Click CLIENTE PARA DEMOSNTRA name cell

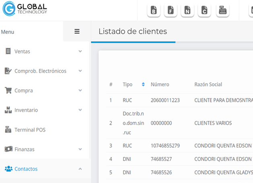pos(224,100)
